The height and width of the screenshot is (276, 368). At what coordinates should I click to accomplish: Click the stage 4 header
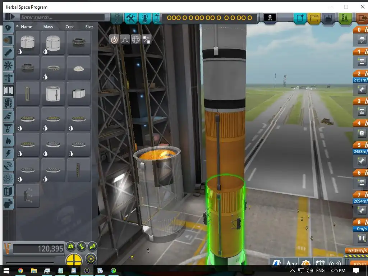click(360, 123)
